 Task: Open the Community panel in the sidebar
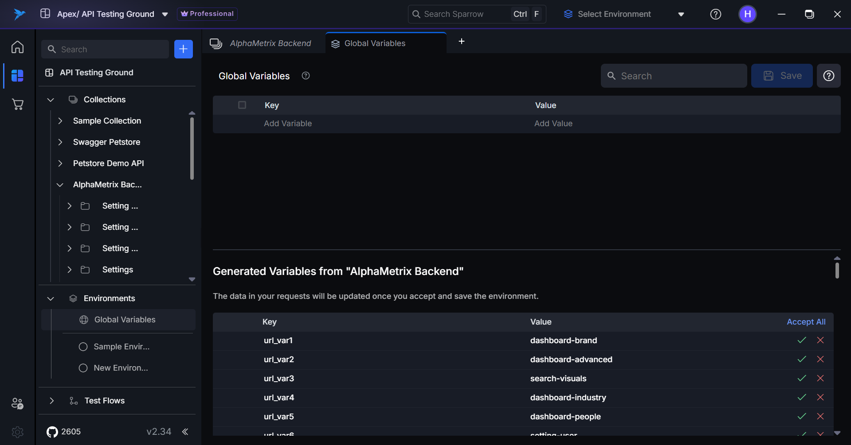pos(17,403)
